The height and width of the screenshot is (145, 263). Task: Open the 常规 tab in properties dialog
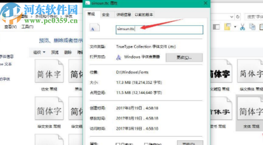(x=91, y=14)
